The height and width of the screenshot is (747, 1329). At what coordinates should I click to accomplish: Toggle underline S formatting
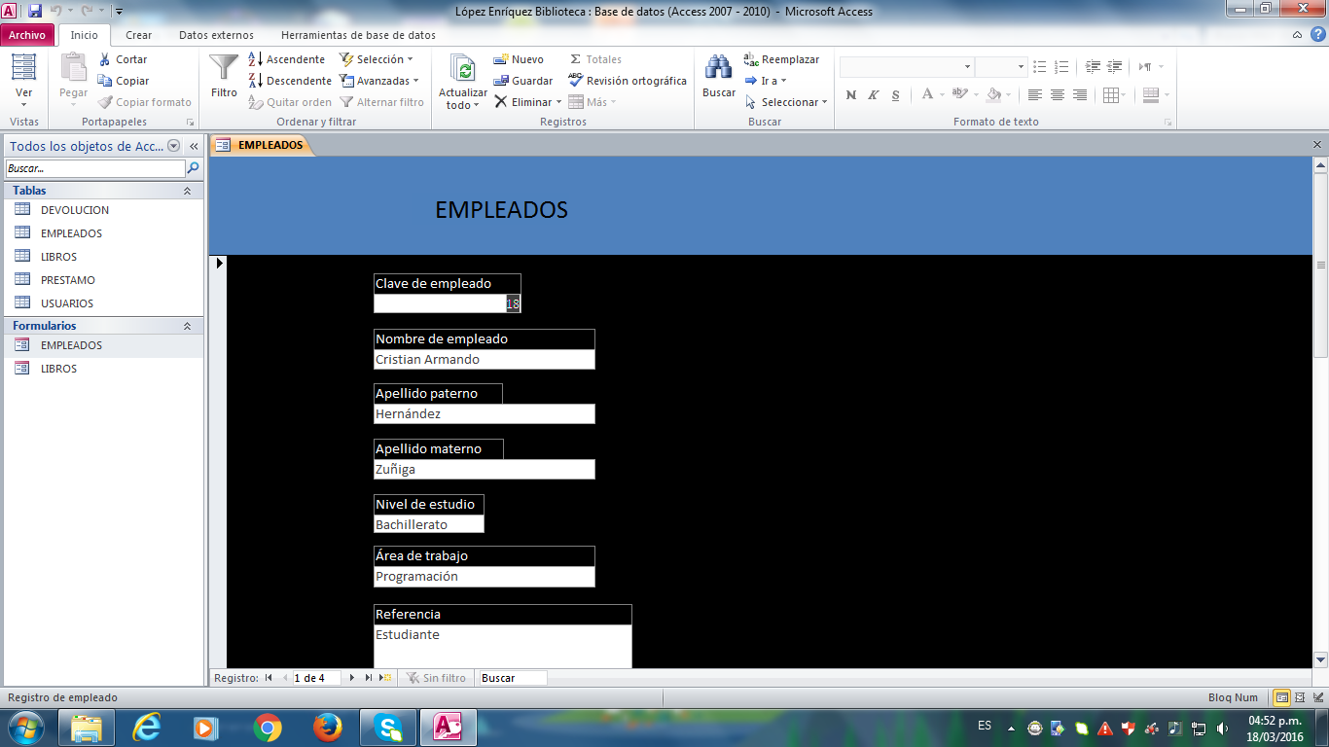tap(896, 95)
